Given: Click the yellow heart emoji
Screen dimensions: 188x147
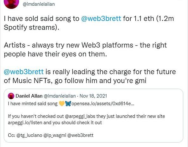Looking at the screenshot, I should [x=62, y=104].
